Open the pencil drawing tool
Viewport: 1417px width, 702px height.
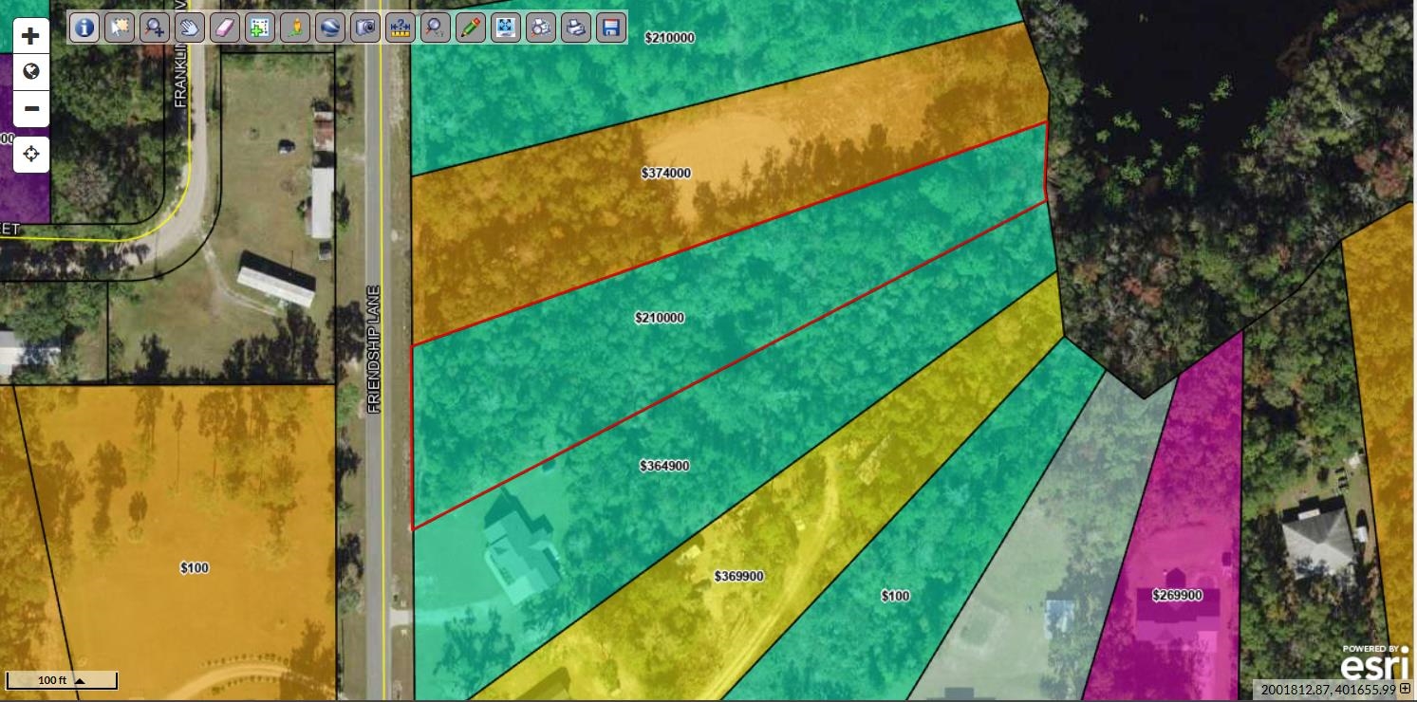471,28
